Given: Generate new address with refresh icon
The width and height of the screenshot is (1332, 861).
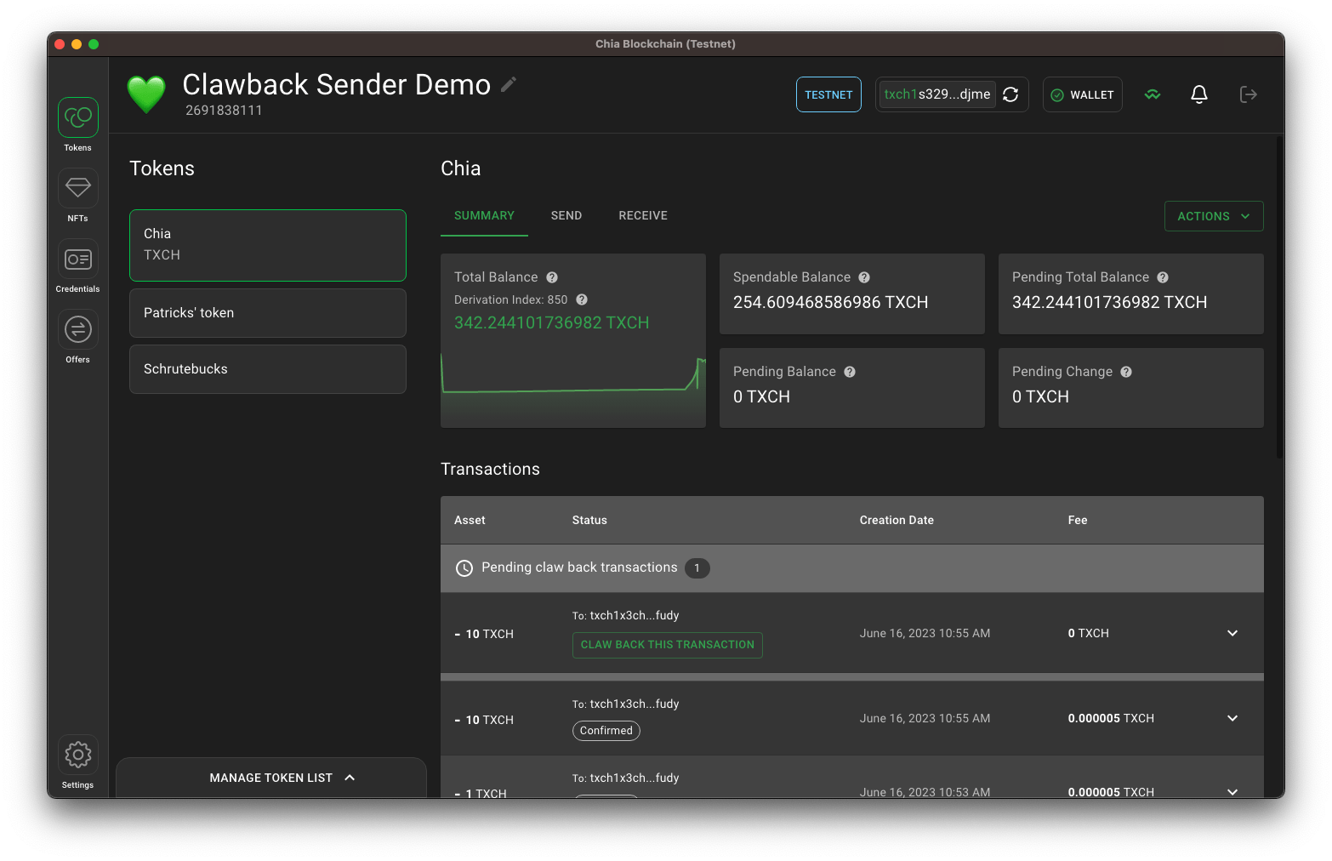Looking at the screenshot, I should [x=1010, y=94].
